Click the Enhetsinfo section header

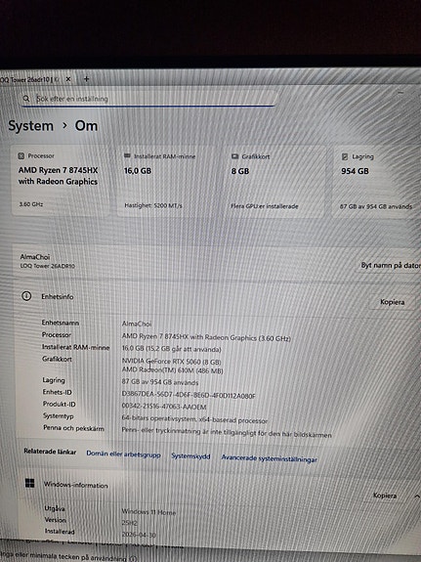[58, 296]
